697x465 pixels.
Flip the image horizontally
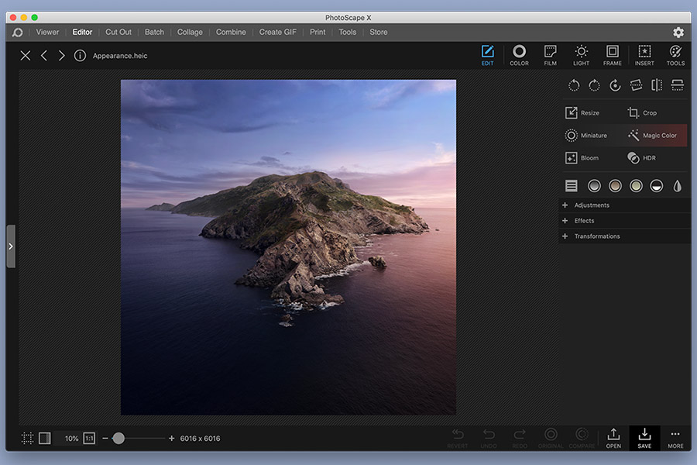[x=657, y=85]
